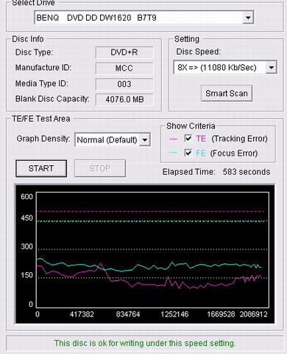Image resolution: width=287 pixels, height=354 pixels.
Task: Open the Graph Density dropdown arrow
Action: tap(145, 140)
